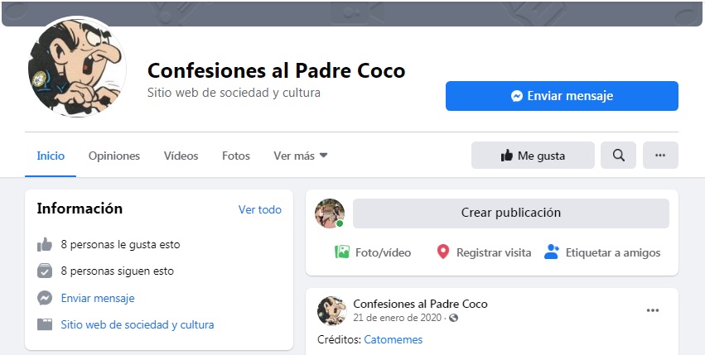Open the Vídeos tab

[x=181, y=156]
